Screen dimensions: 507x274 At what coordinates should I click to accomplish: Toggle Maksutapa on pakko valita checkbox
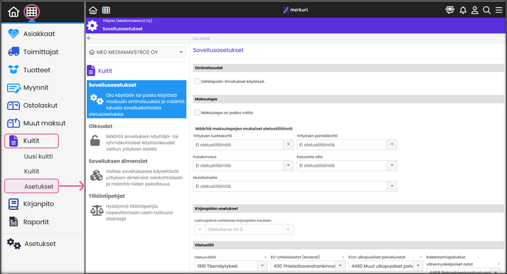pyautogui.click(x=197, y=113)
